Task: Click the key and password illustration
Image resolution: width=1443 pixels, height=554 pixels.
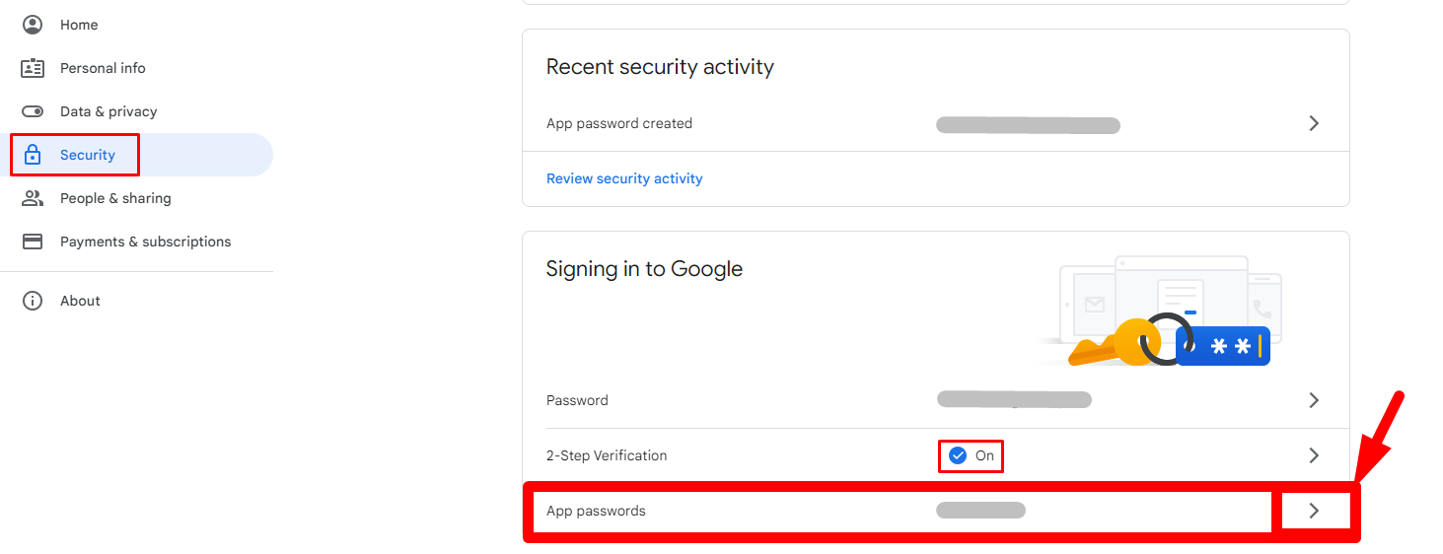Action: pyautogui.click(x=1160, y=312)
